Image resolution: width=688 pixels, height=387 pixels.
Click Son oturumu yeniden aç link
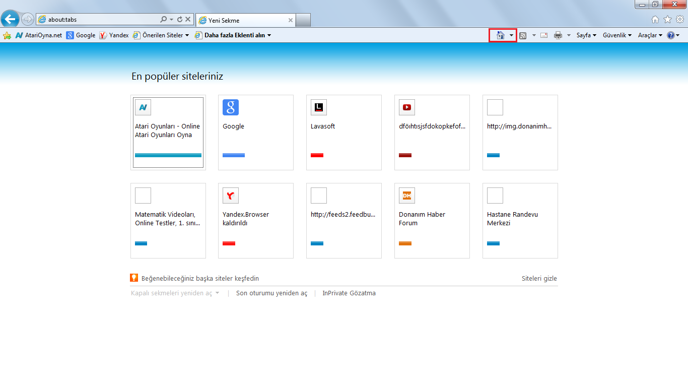(x=271, y=293)
